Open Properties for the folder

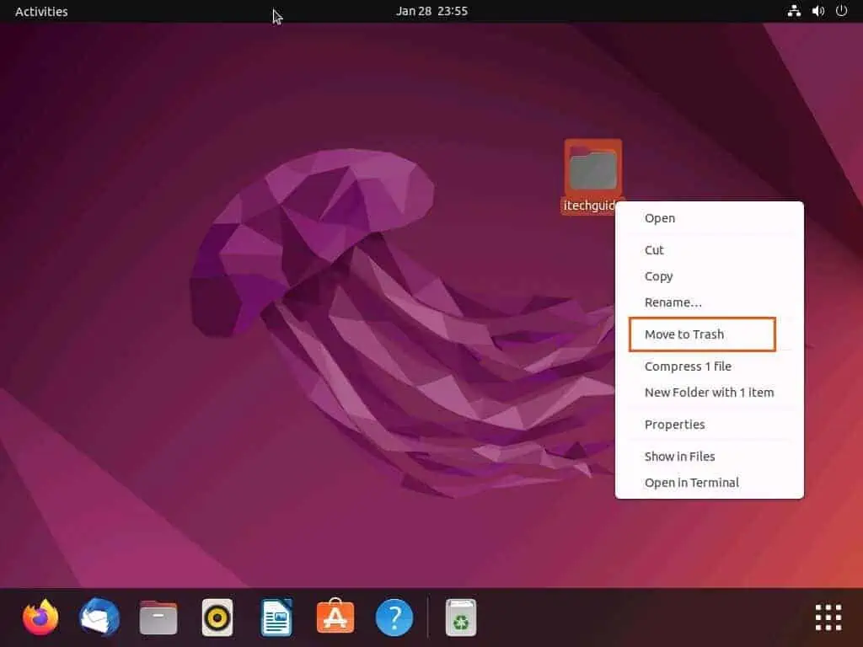674,424
